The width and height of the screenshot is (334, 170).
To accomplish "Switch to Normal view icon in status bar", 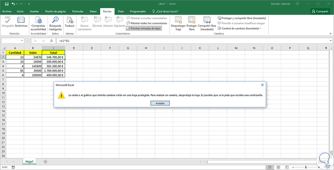I will pyautogui.click(x=270, y=167).
